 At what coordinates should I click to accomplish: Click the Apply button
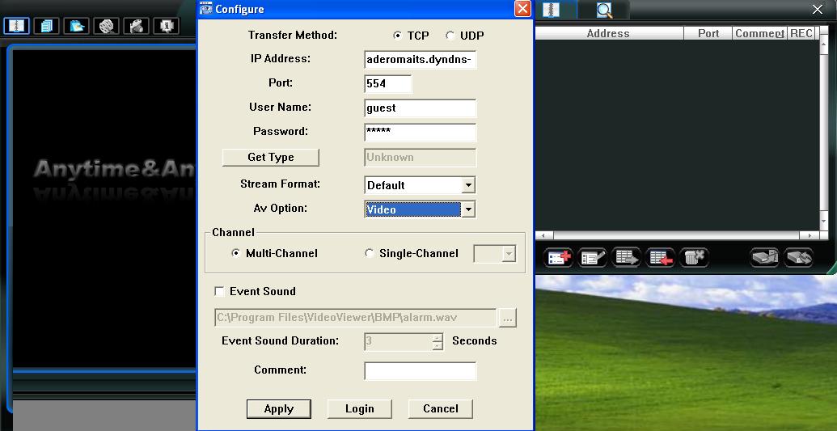pos(279,409)
